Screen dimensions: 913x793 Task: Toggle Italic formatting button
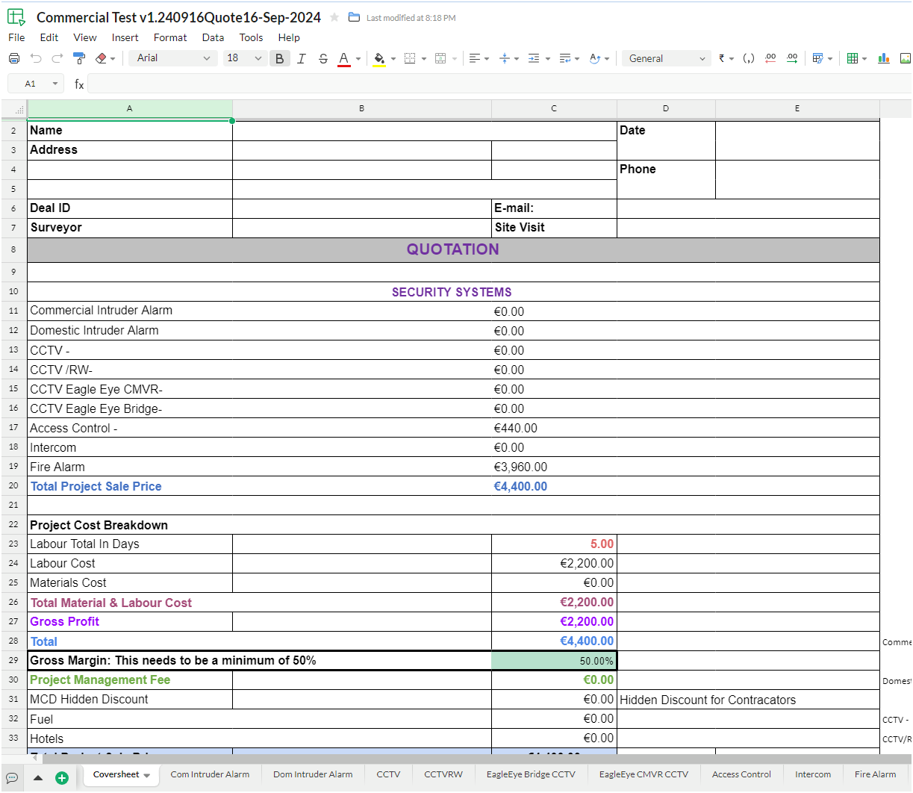(x=302, y=58)
